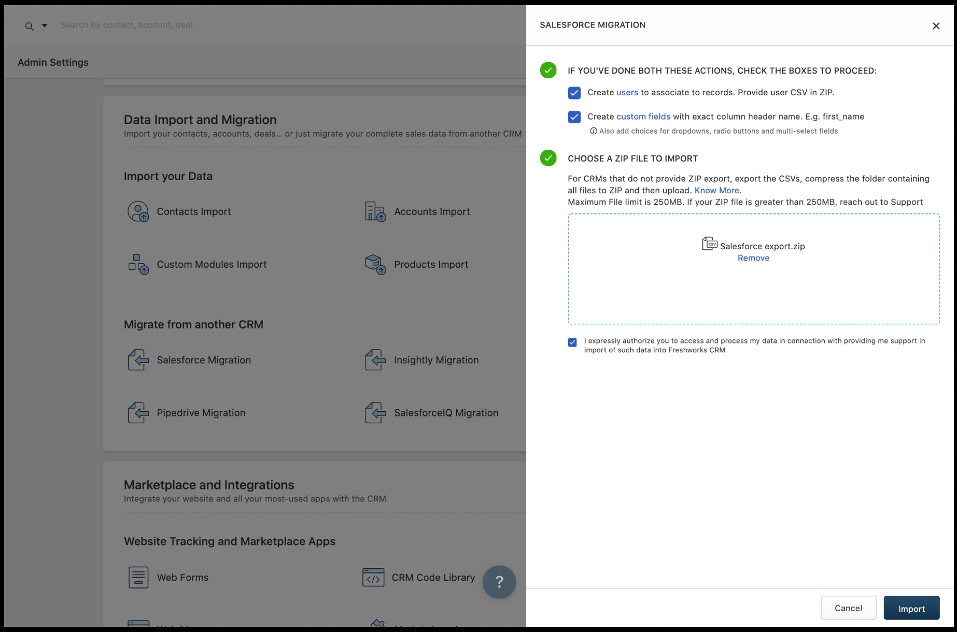Click the Web Forms icon

[x=138, y=577]
